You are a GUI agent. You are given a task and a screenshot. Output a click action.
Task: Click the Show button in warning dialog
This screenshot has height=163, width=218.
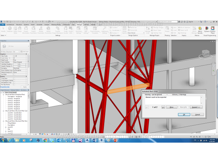point(172,107)
